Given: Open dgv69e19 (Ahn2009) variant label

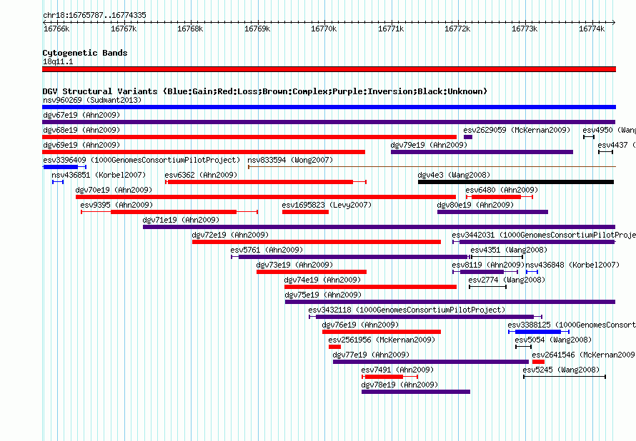Looking at the screenshot, I should tap(81, 145).
